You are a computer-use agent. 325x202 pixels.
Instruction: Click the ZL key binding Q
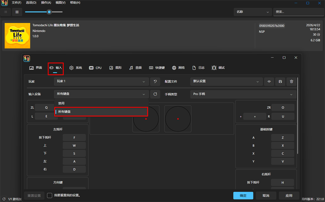46,108
